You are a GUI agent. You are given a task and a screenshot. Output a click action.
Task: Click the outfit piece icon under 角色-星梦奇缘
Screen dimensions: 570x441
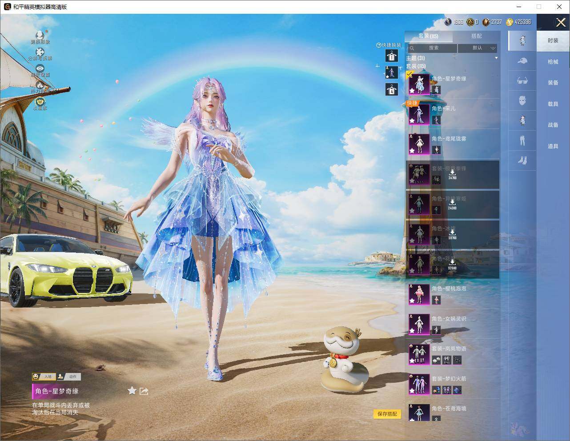(x=436, y=90)
